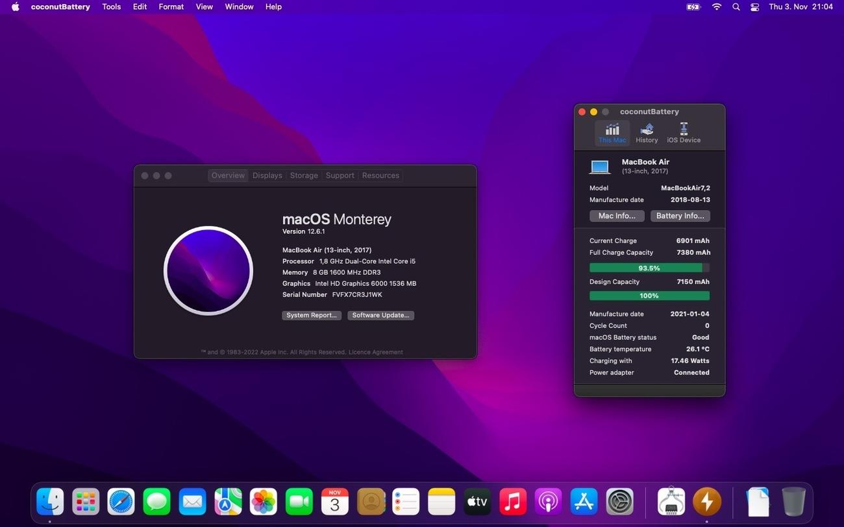The height and width of the screenshot is (527, 844).
Task: Switch to the Support tab
Action: [340, 176]
